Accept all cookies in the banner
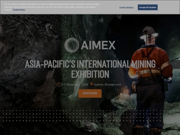The width and height of the screenshot is (180, 135). pos(148,7)
